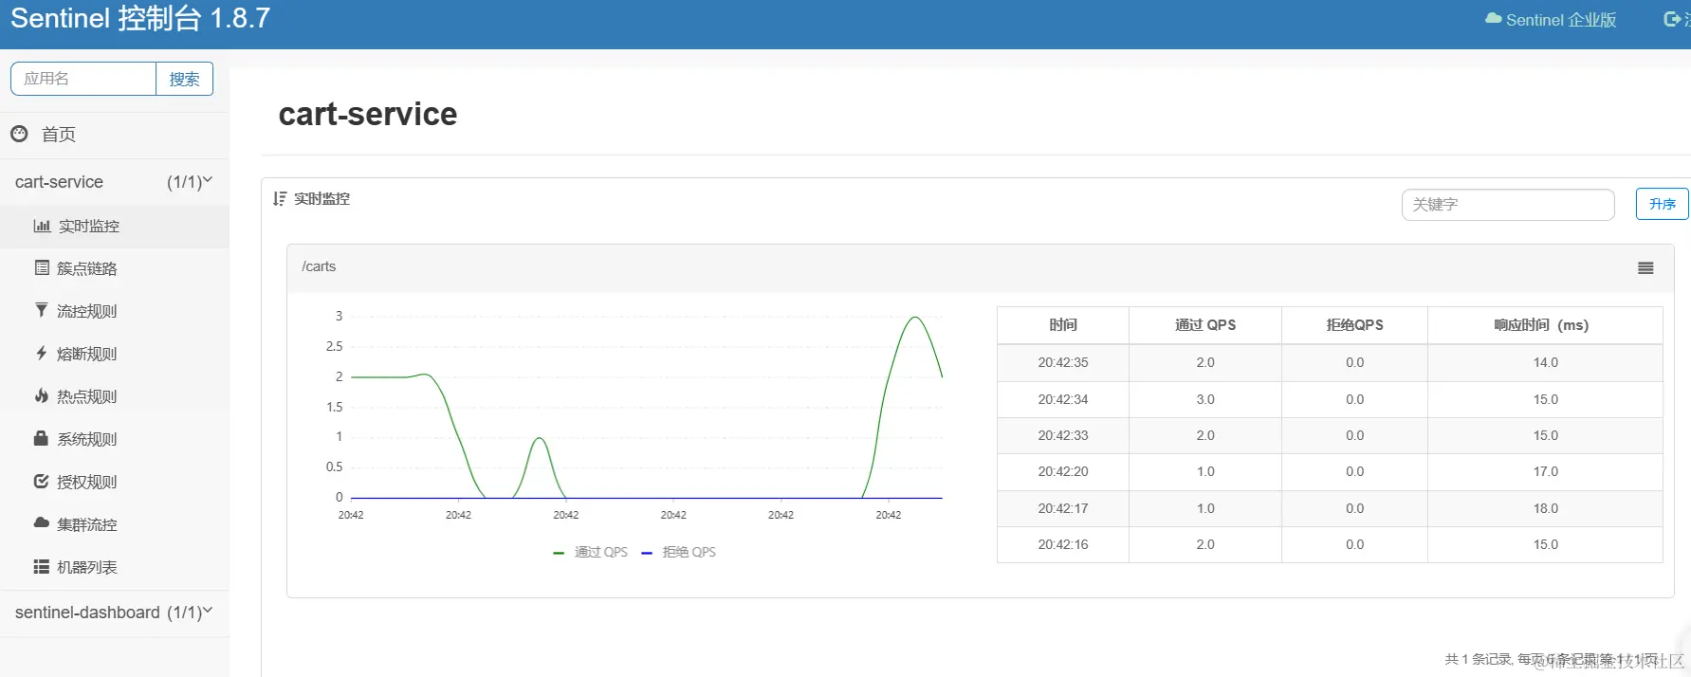Click the lock icon for 系统规则
The image size is (1691, 677).
pyautogui.click(x=41, y=438)
